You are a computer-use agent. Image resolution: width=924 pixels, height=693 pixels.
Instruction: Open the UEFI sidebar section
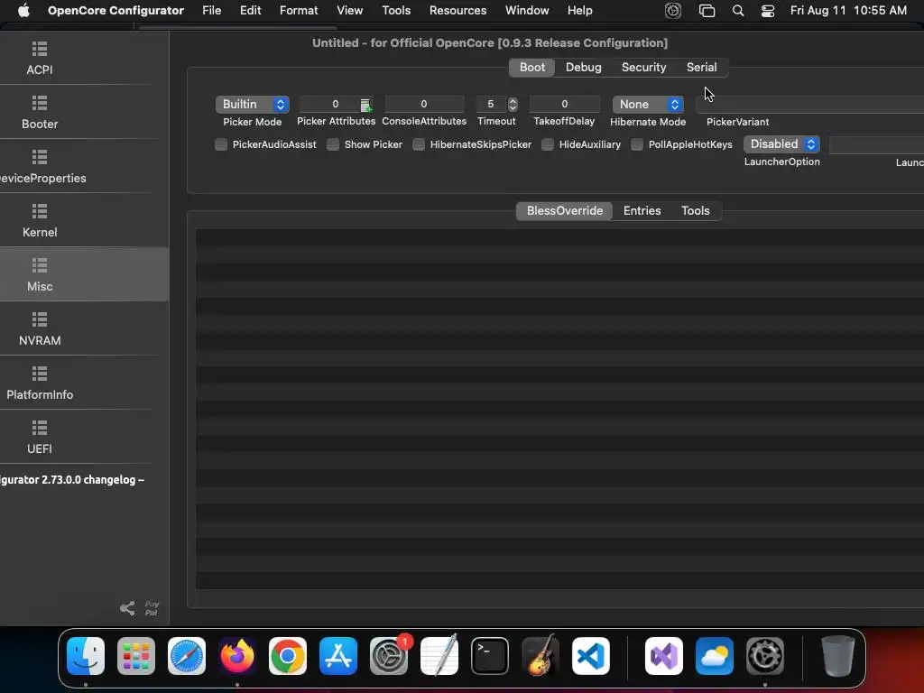coord(40,438)
